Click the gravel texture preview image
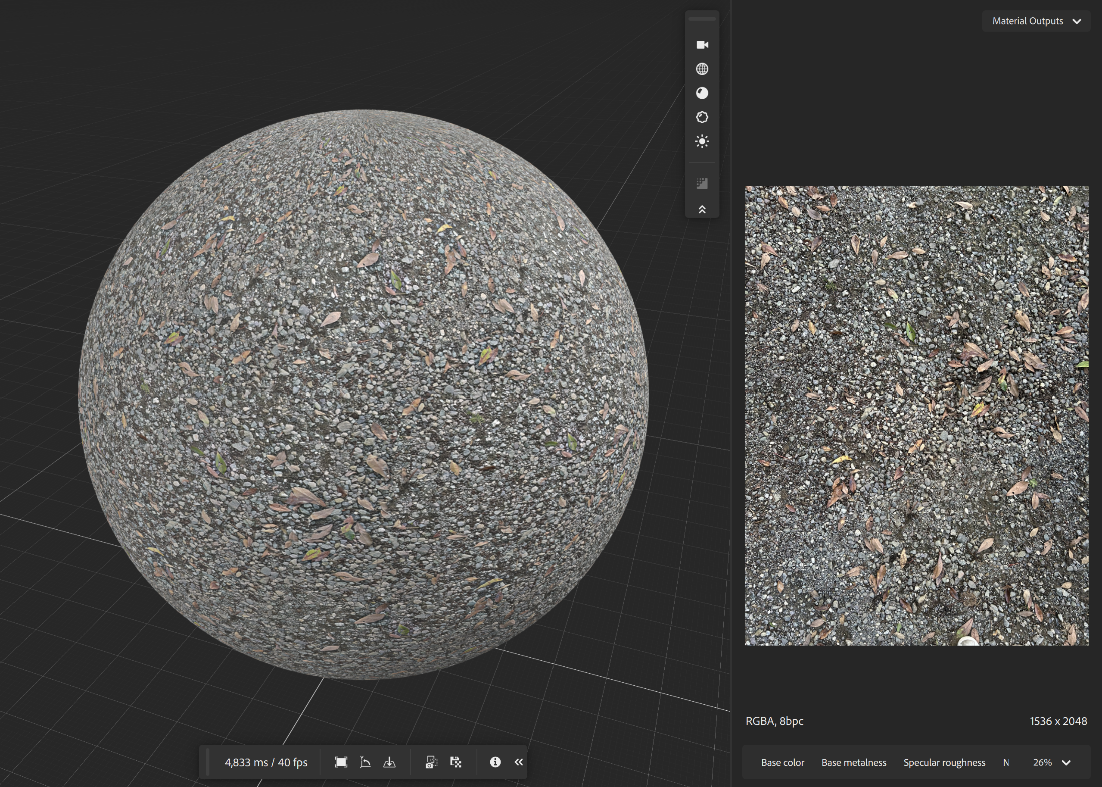The height and width of the screenshot is (787, 1102). [916, 416]
